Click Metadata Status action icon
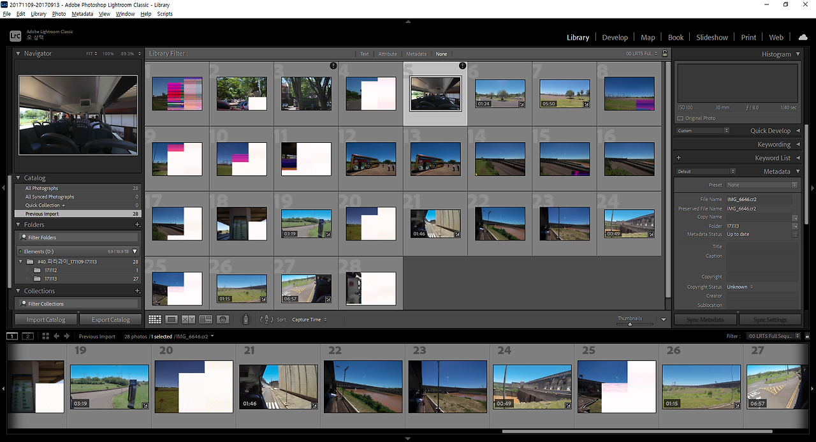 click(795, 234)
